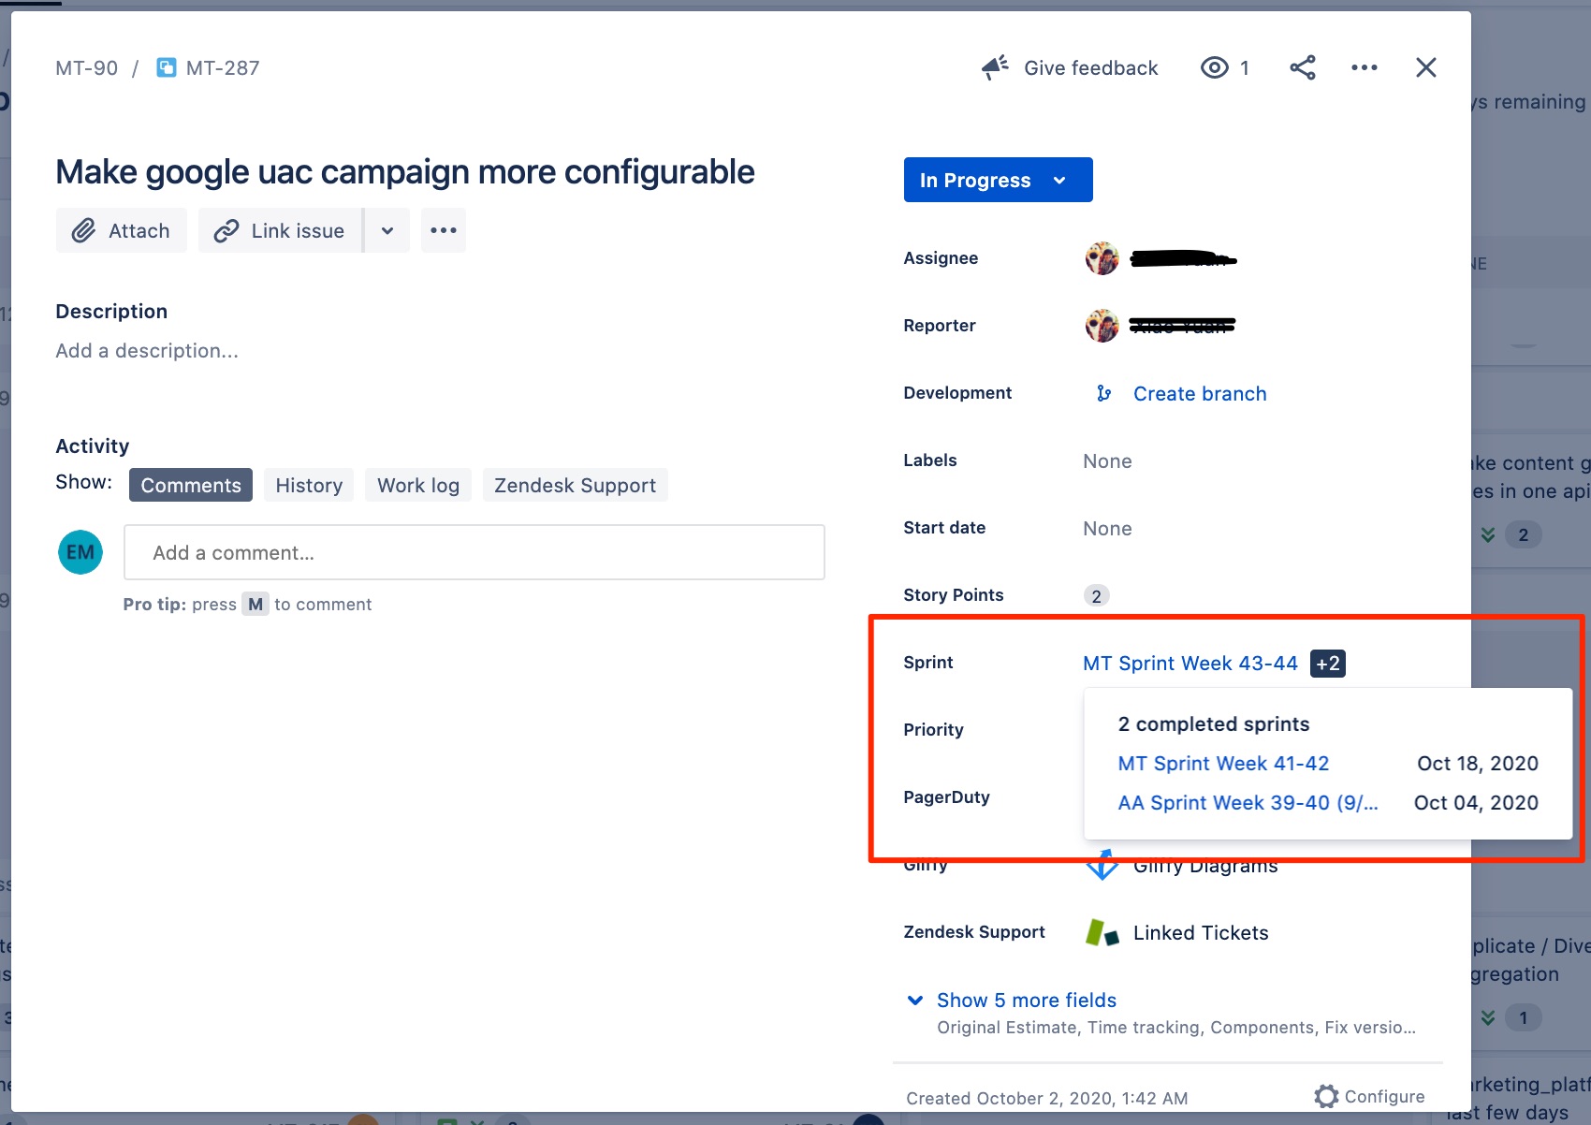1591x1125 pixels.
Task: Click the MT-287 issue type icon
Action: (x=166, y=67)
